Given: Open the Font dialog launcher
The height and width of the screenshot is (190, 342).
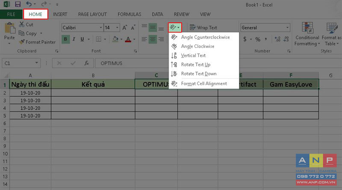Looking at the screenshot, I should pos(135,51).
